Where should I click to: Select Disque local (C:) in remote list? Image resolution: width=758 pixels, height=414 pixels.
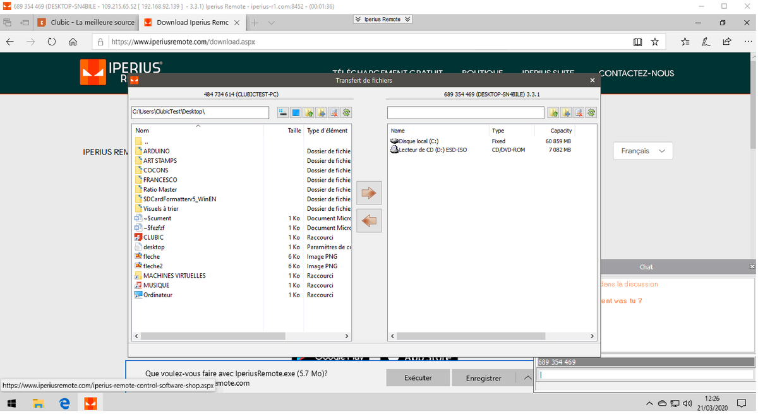tap(418, 141)
